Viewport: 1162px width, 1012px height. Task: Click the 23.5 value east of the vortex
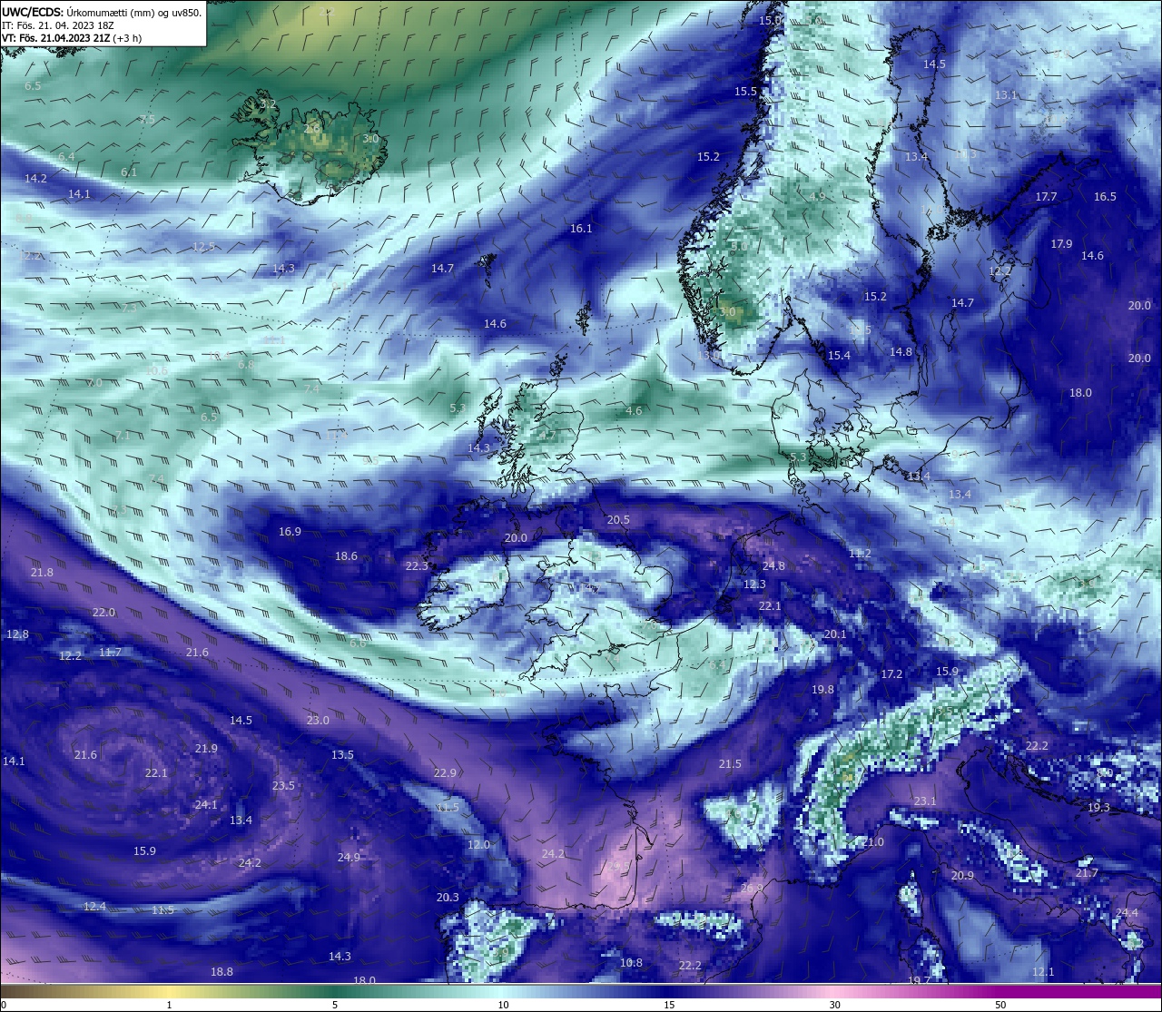(x=283, y=786)
